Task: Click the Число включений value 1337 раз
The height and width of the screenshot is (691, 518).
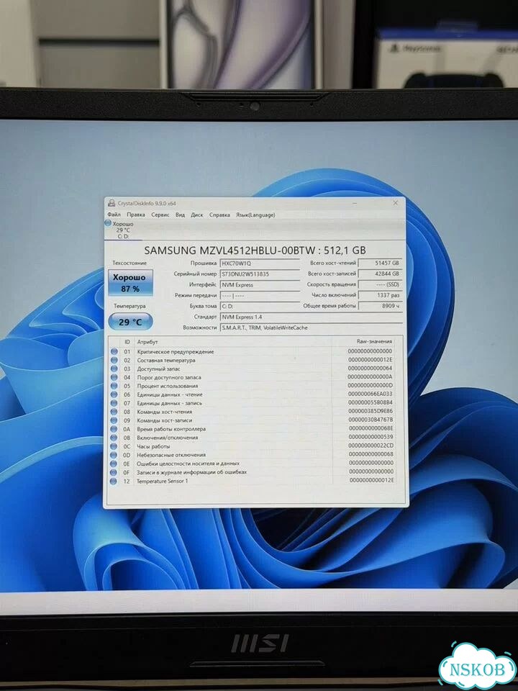Action: pyautogui.click(x=380, y=295)
